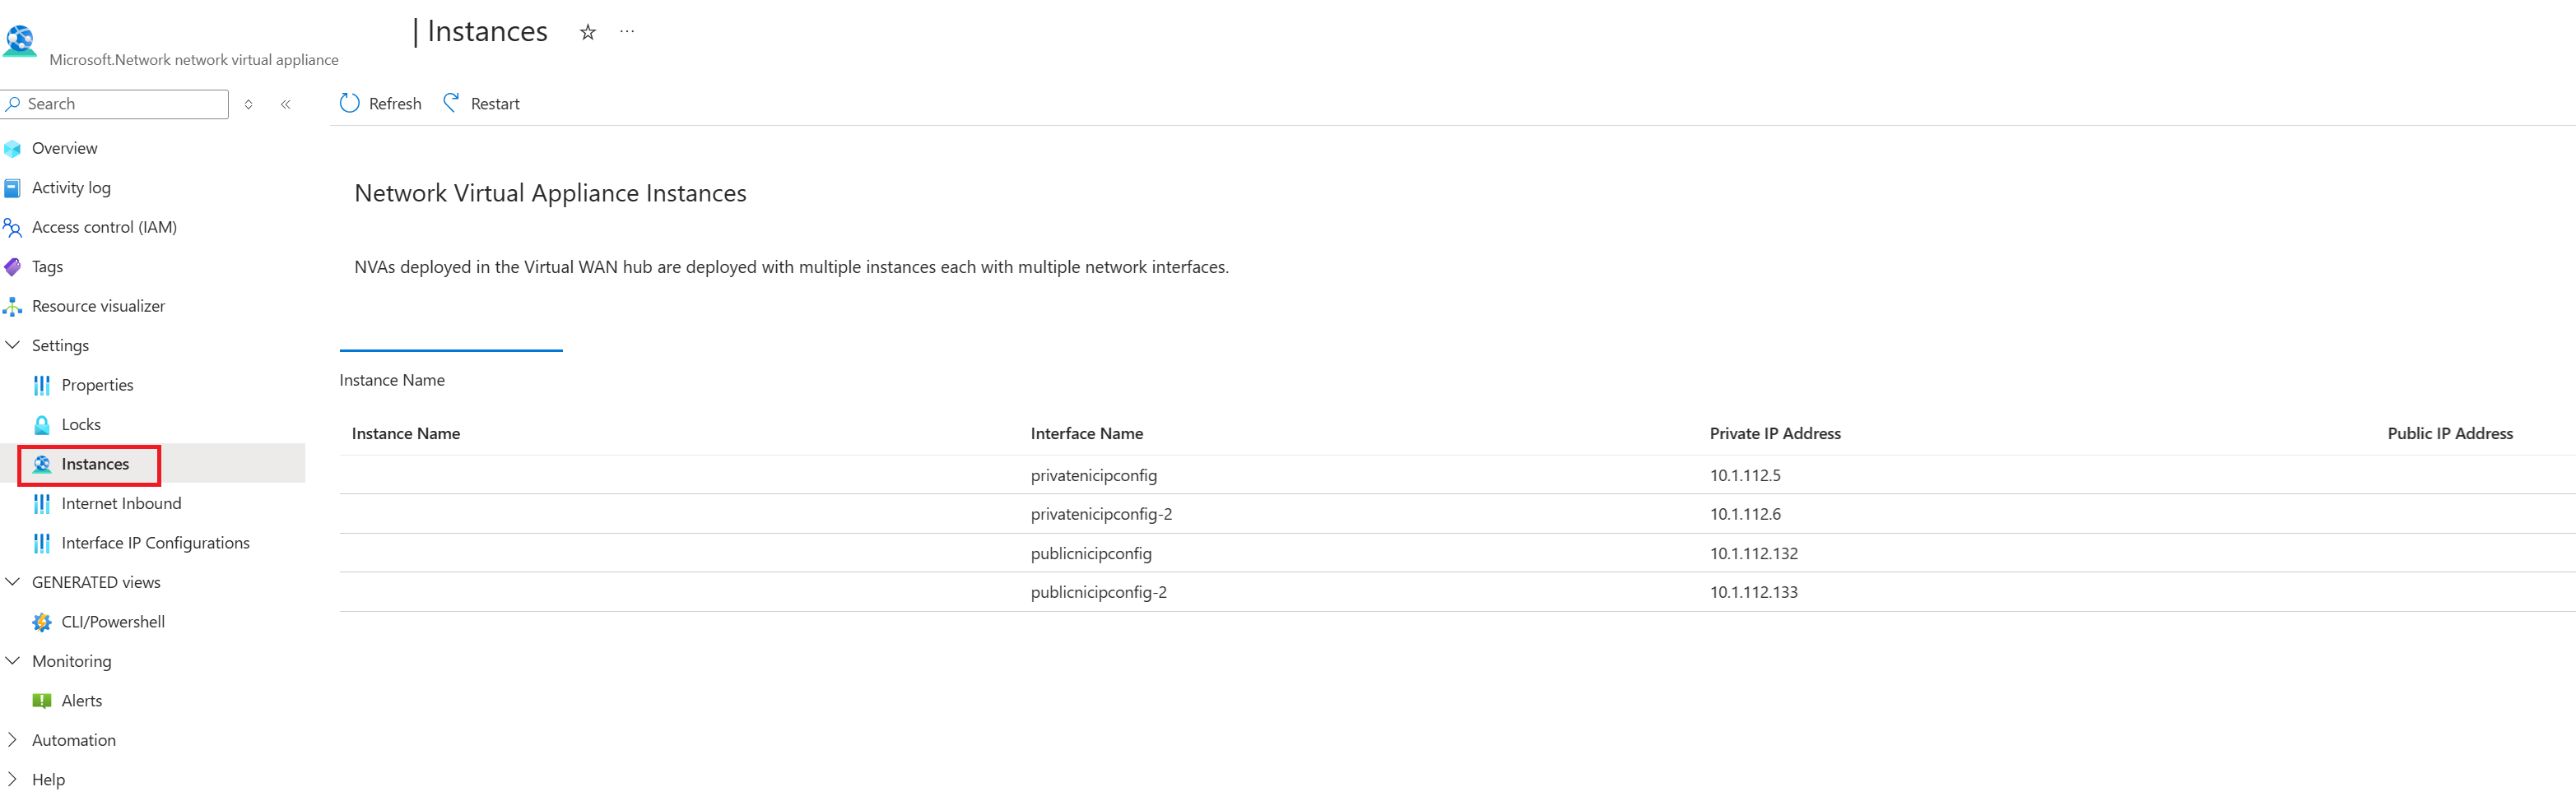The image size is (2576, 810).
Task: Open the Overview cube icon
Action: (x=13, y=149)
